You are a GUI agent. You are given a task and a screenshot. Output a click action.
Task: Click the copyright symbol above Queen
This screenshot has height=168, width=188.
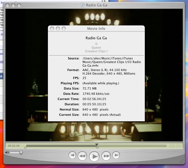pyautogui.click(x=96, y=44)
